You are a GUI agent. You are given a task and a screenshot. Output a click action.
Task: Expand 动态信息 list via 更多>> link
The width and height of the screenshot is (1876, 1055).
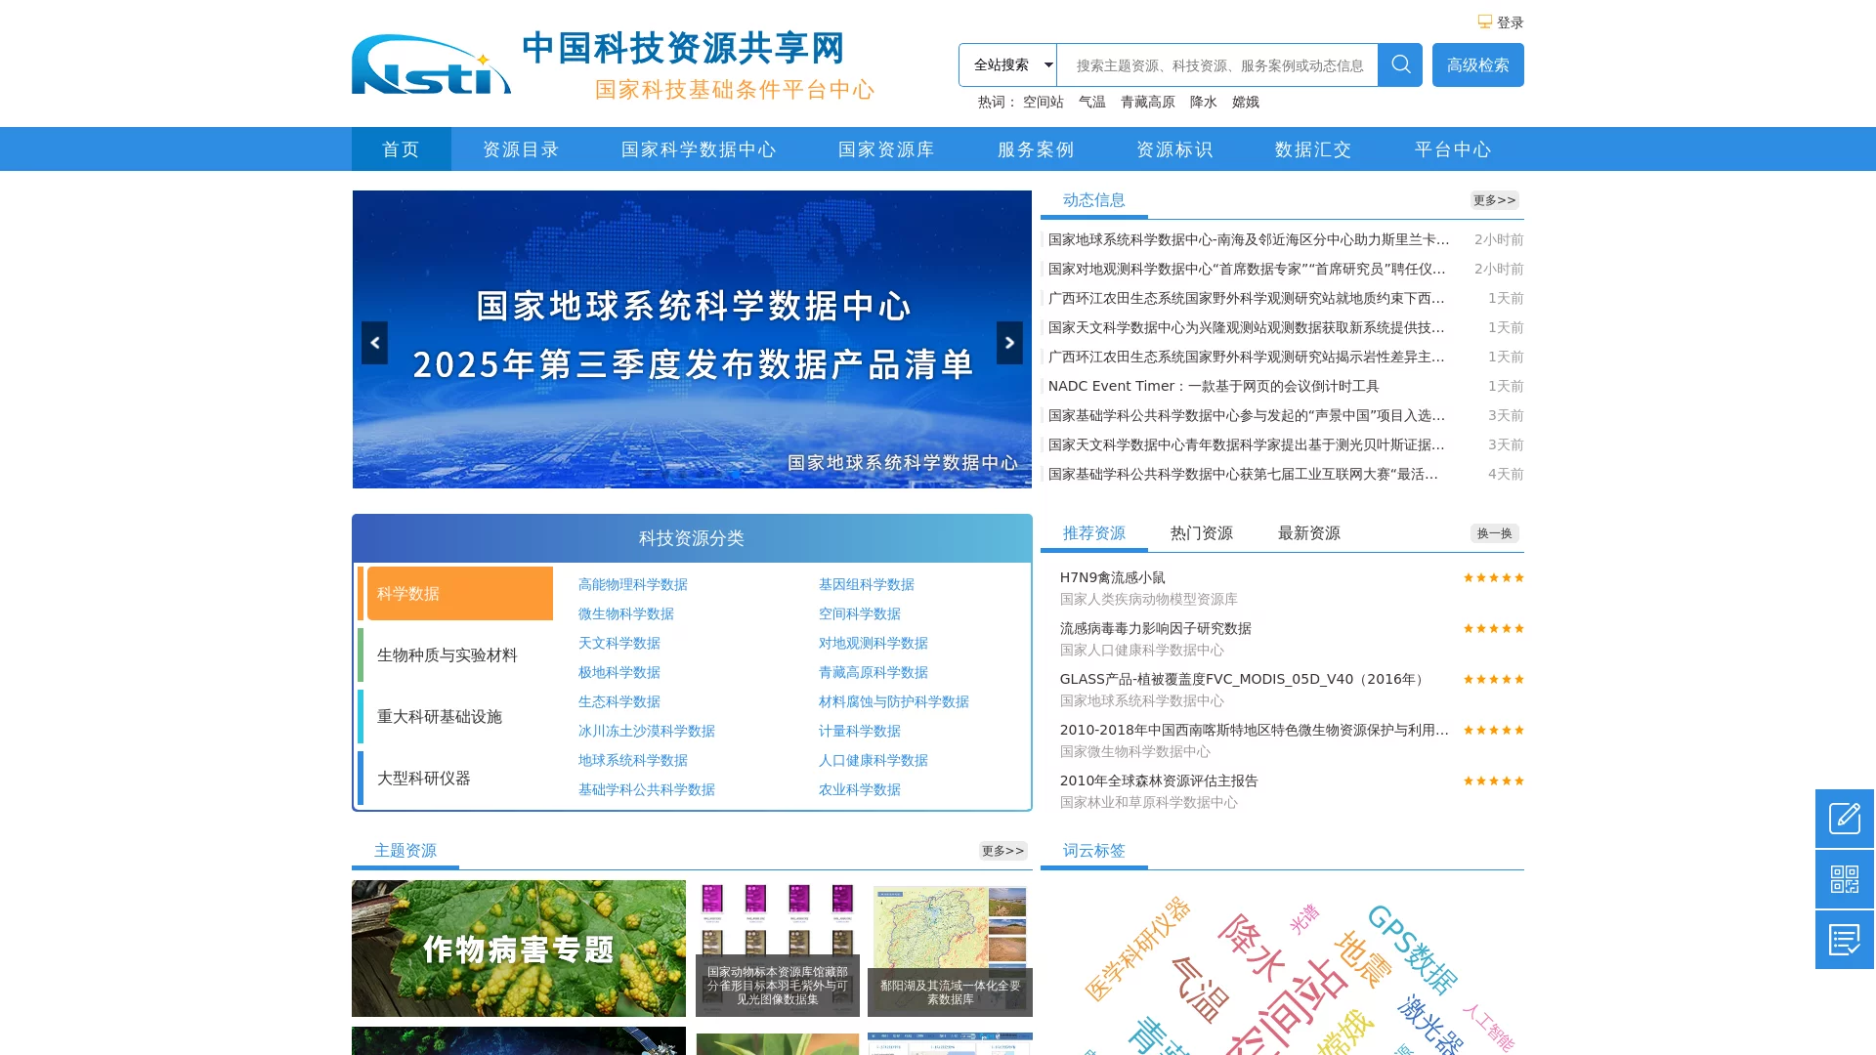pyautogui.click(x=1494, y=200)
